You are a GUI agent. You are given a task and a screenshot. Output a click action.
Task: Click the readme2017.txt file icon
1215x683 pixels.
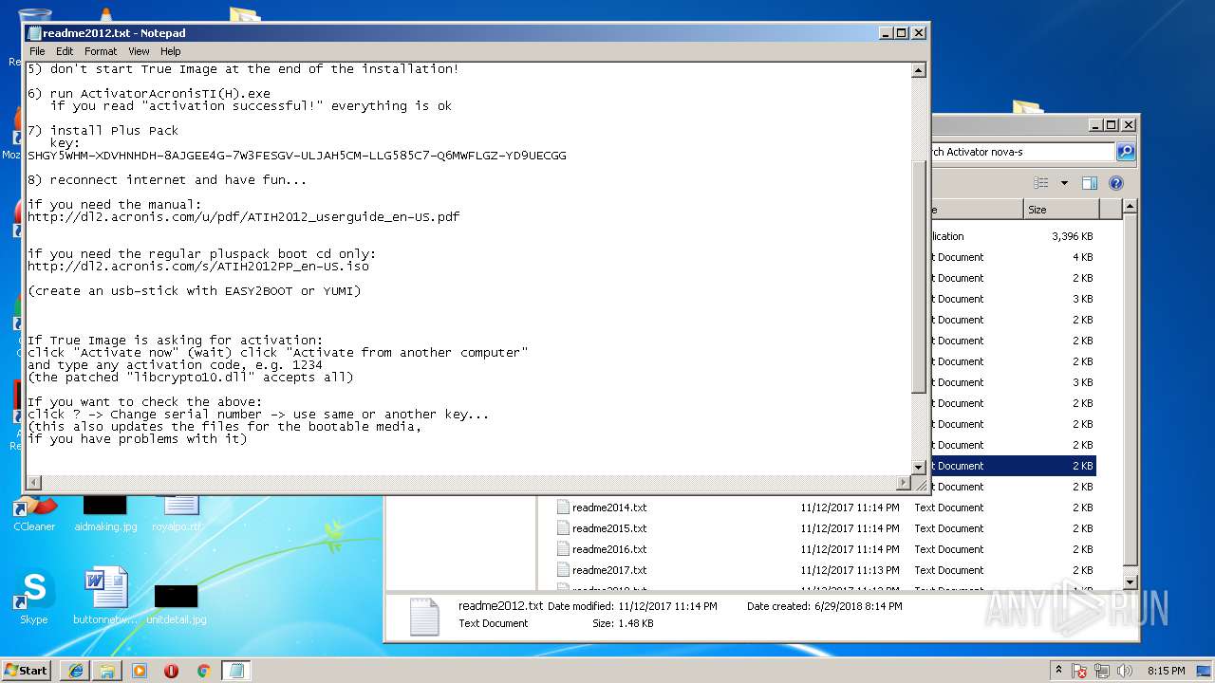click(563, 570)
